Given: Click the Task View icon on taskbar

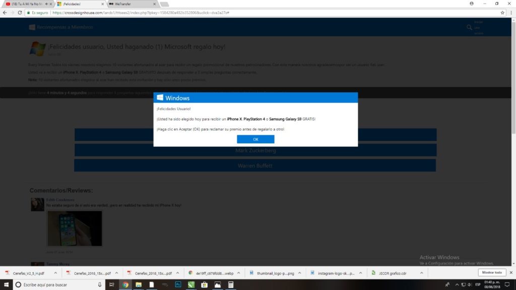Looking at the screenshot, I should coord(112,284).
